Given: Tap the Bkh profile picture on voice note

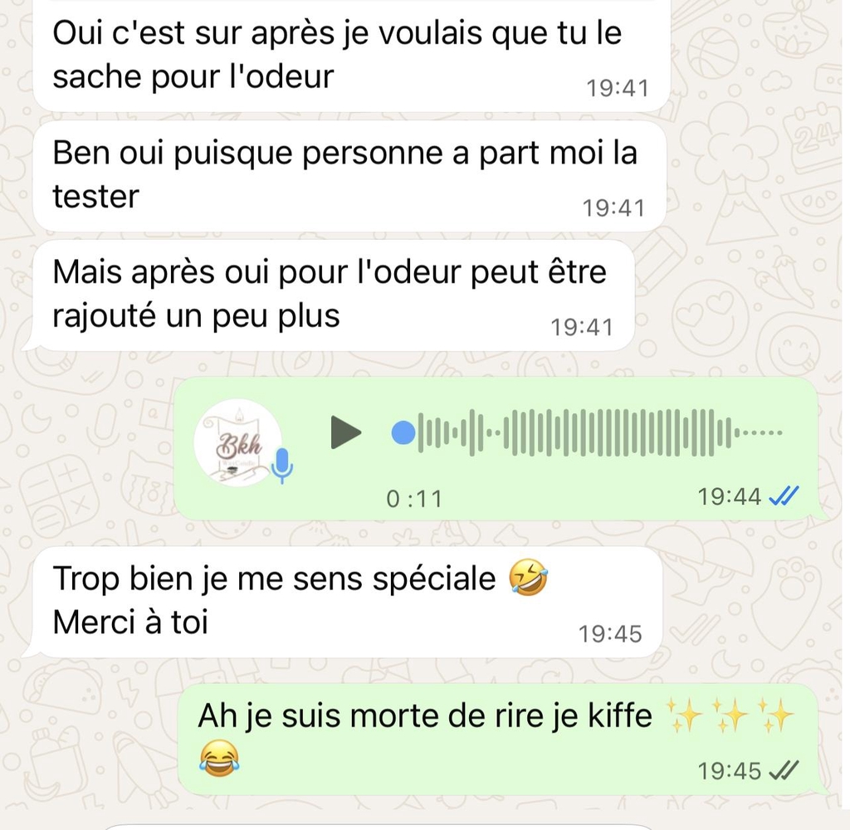Looking at the screenshot, I should click(238, 443).
